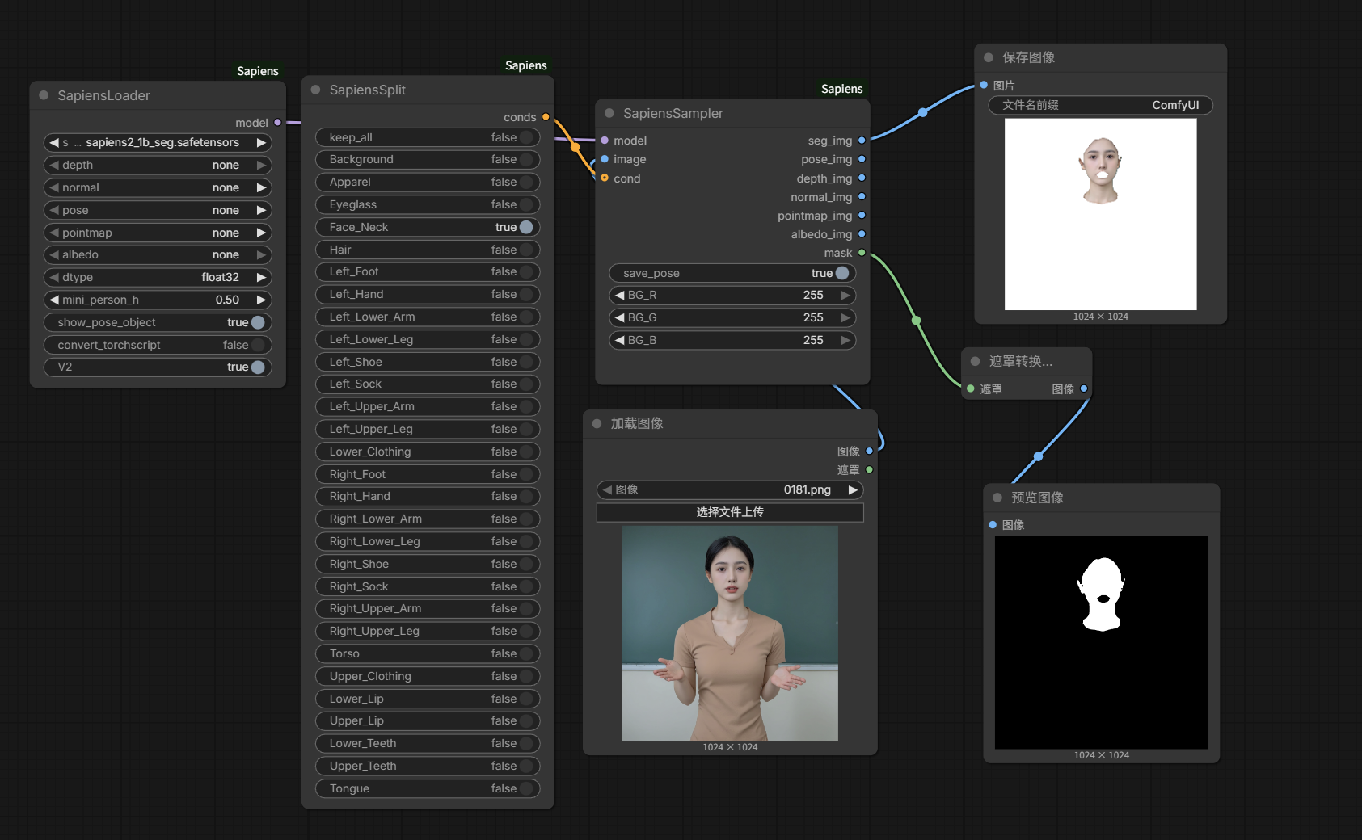Click the SapiensLoader model output socket

pos(278,123)
